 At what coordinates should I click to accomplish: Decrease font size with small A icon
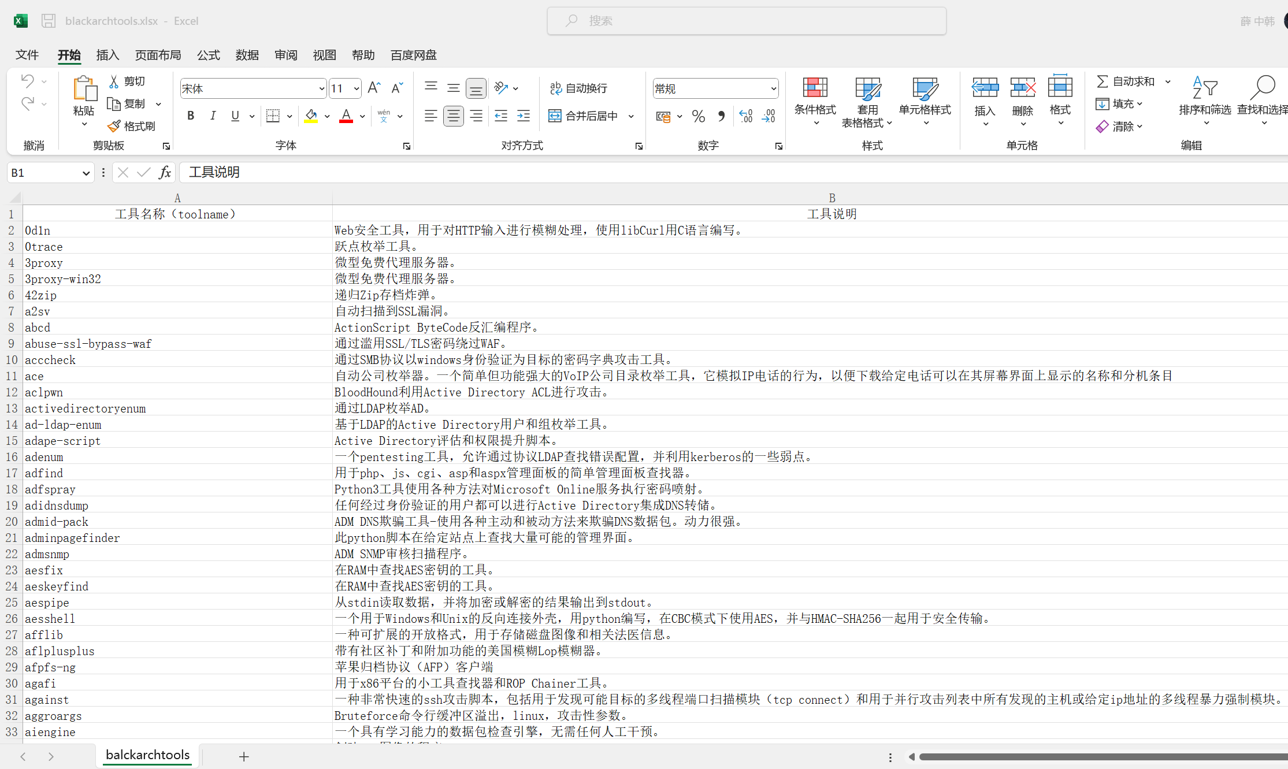[x=397, y=88]
